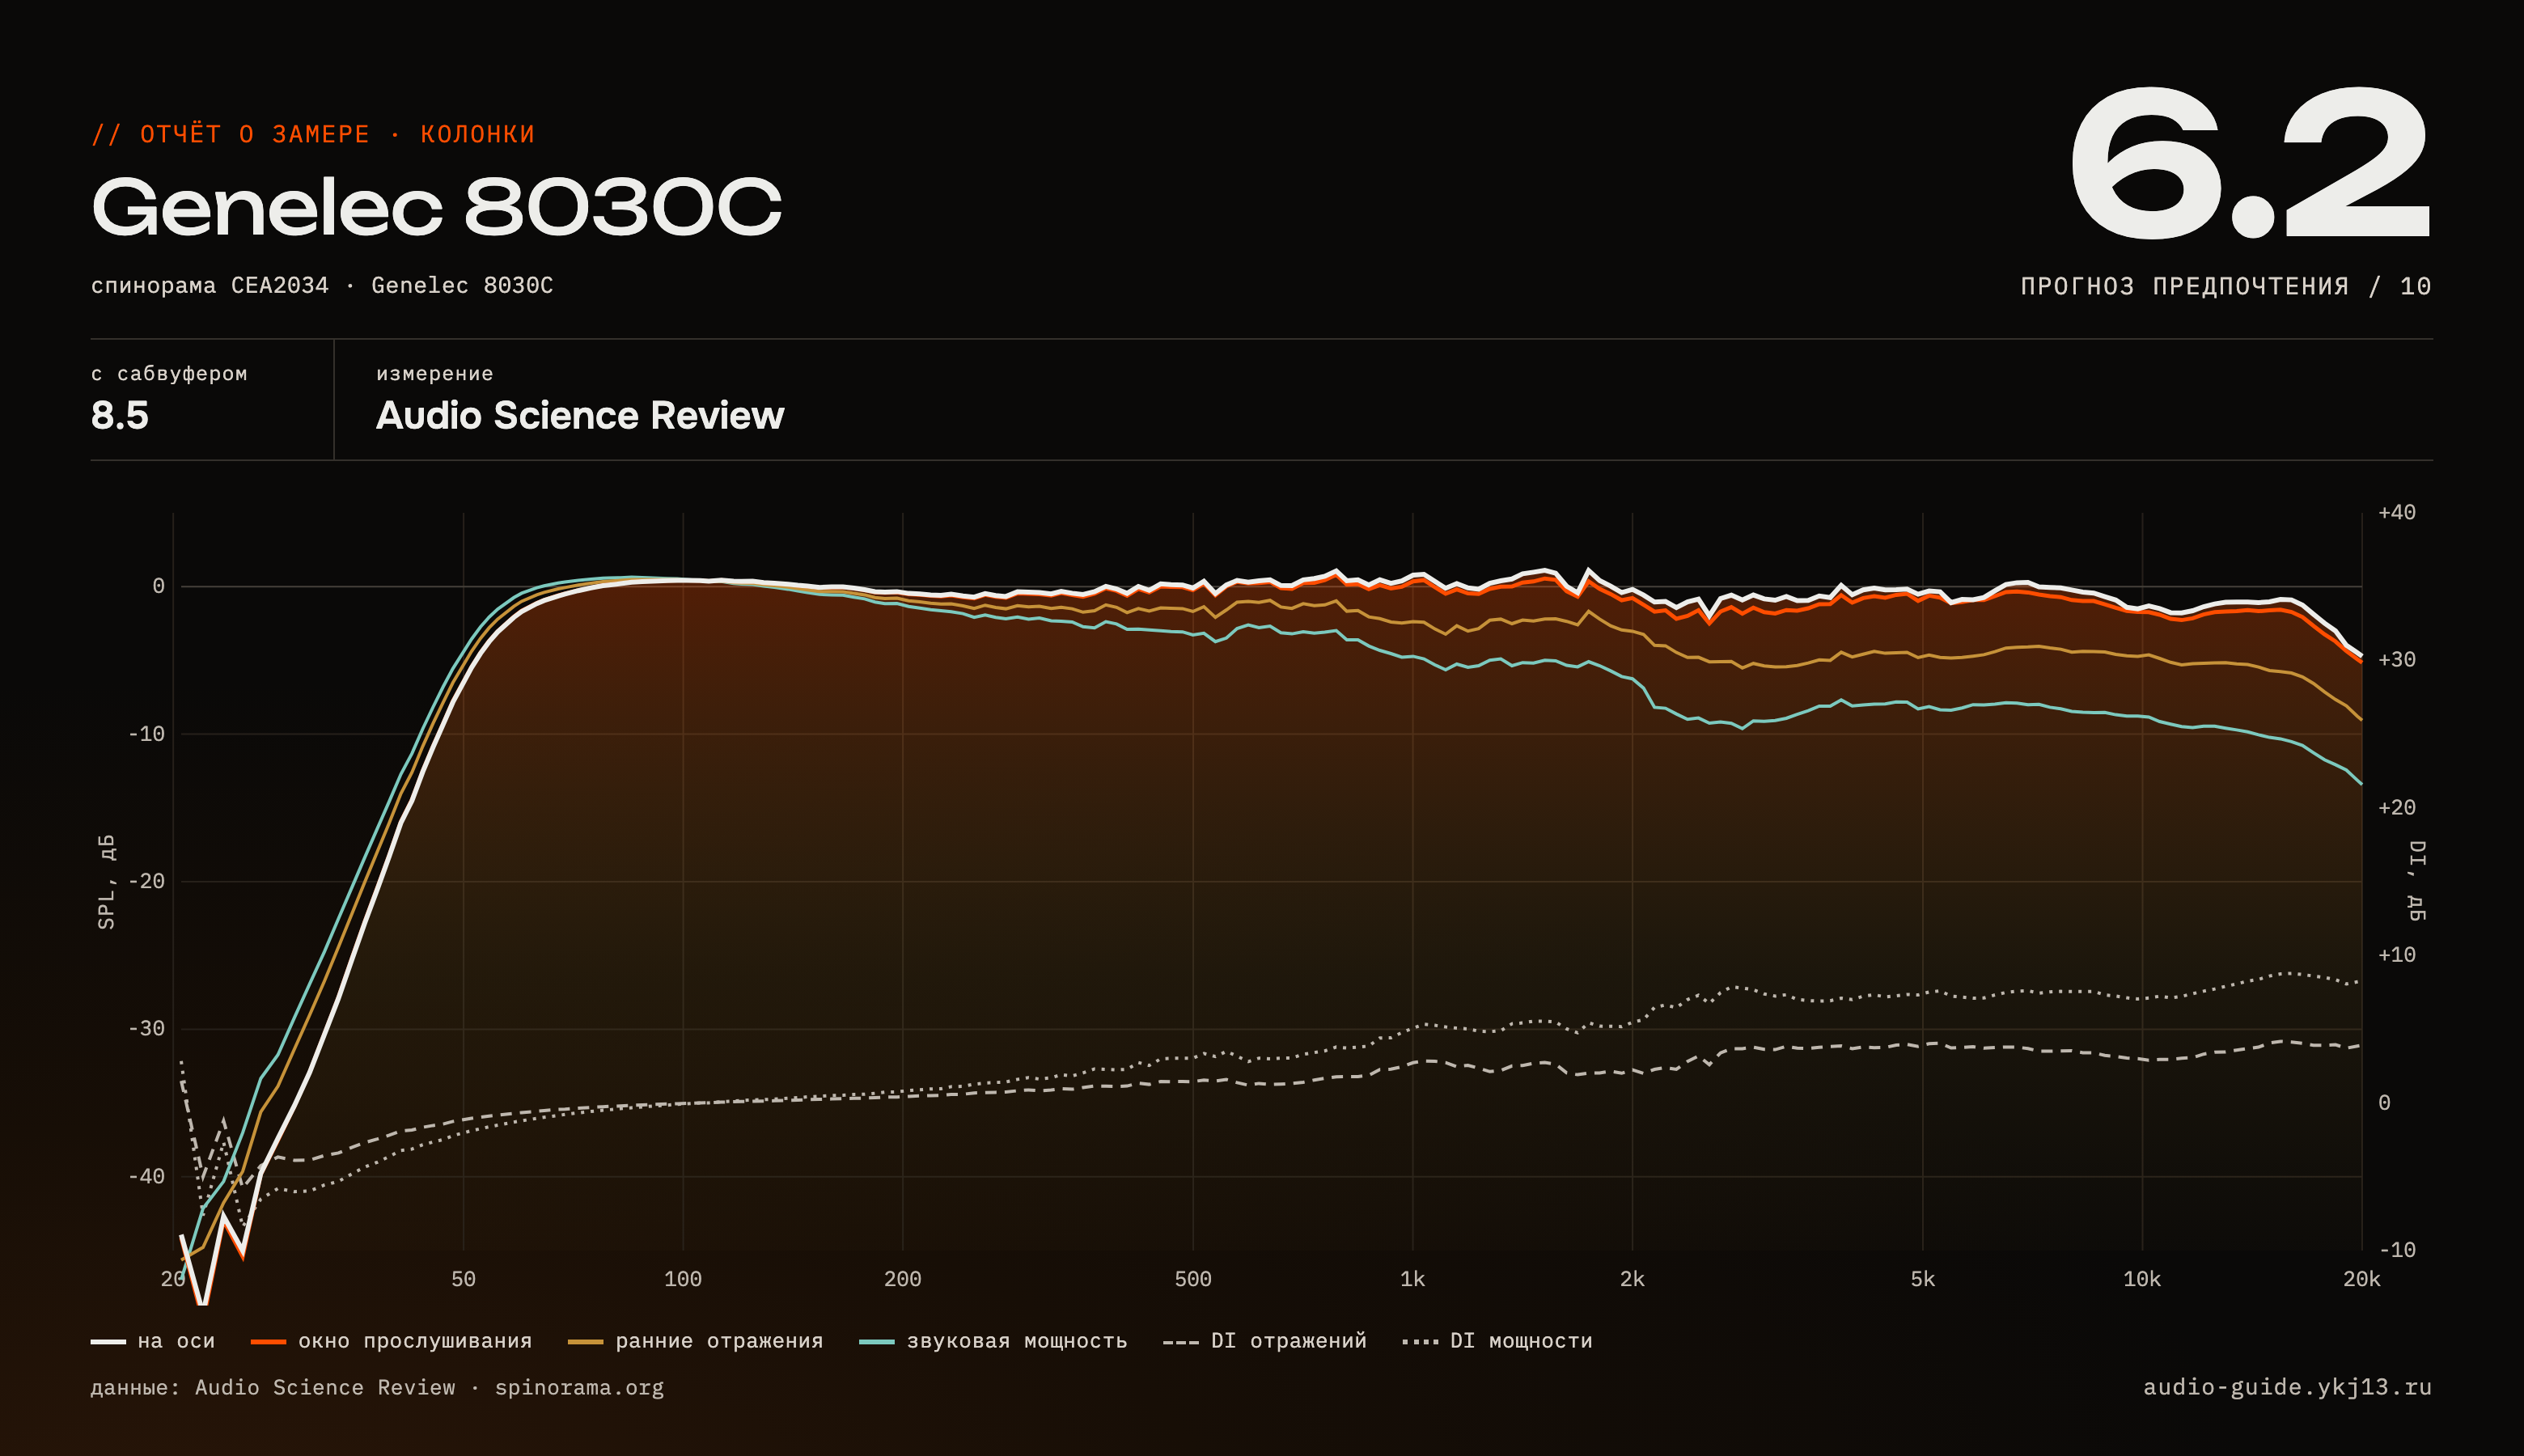Click the "1k" frequency axis label
The height and width of the screenshot is (1456, 2524).
[1413, 1279]
